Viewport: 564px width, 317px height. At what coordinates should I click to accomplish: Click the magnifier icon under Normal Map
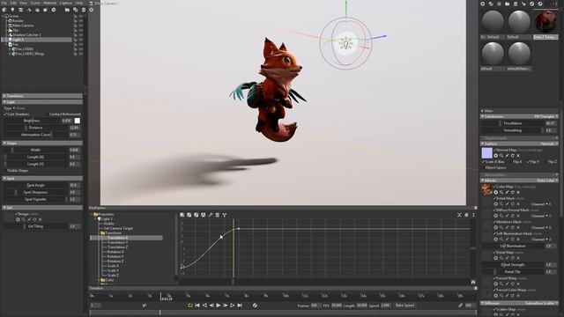click(501, 156)
